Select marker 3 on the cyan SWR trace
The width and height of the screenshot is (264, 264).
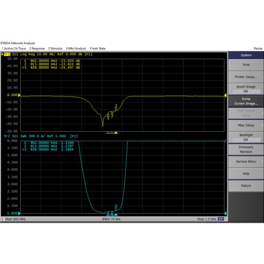pos(116,208)
